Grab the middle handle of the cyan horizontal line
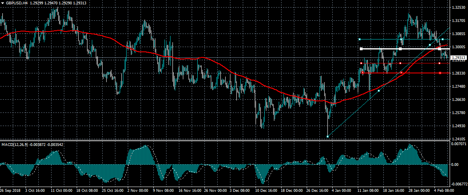Screen dimensions: 468x195 click(x=401, y=39)
